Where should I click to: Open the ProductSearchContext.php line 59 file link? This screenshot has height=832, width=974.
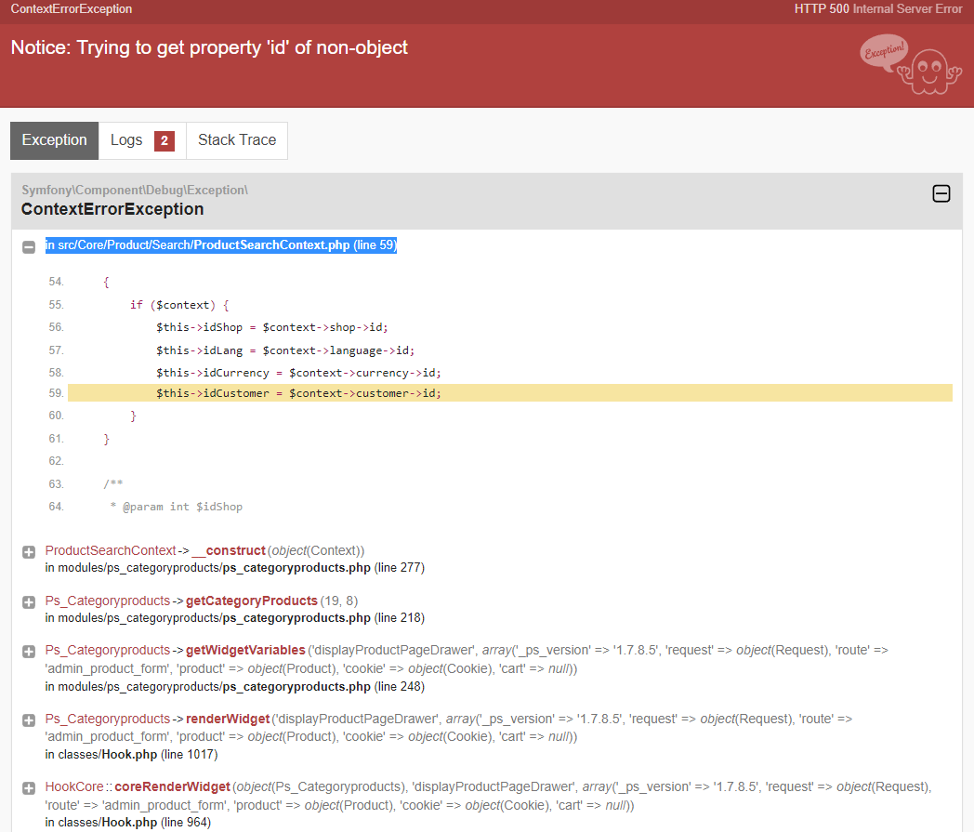[x=220, y=244]
